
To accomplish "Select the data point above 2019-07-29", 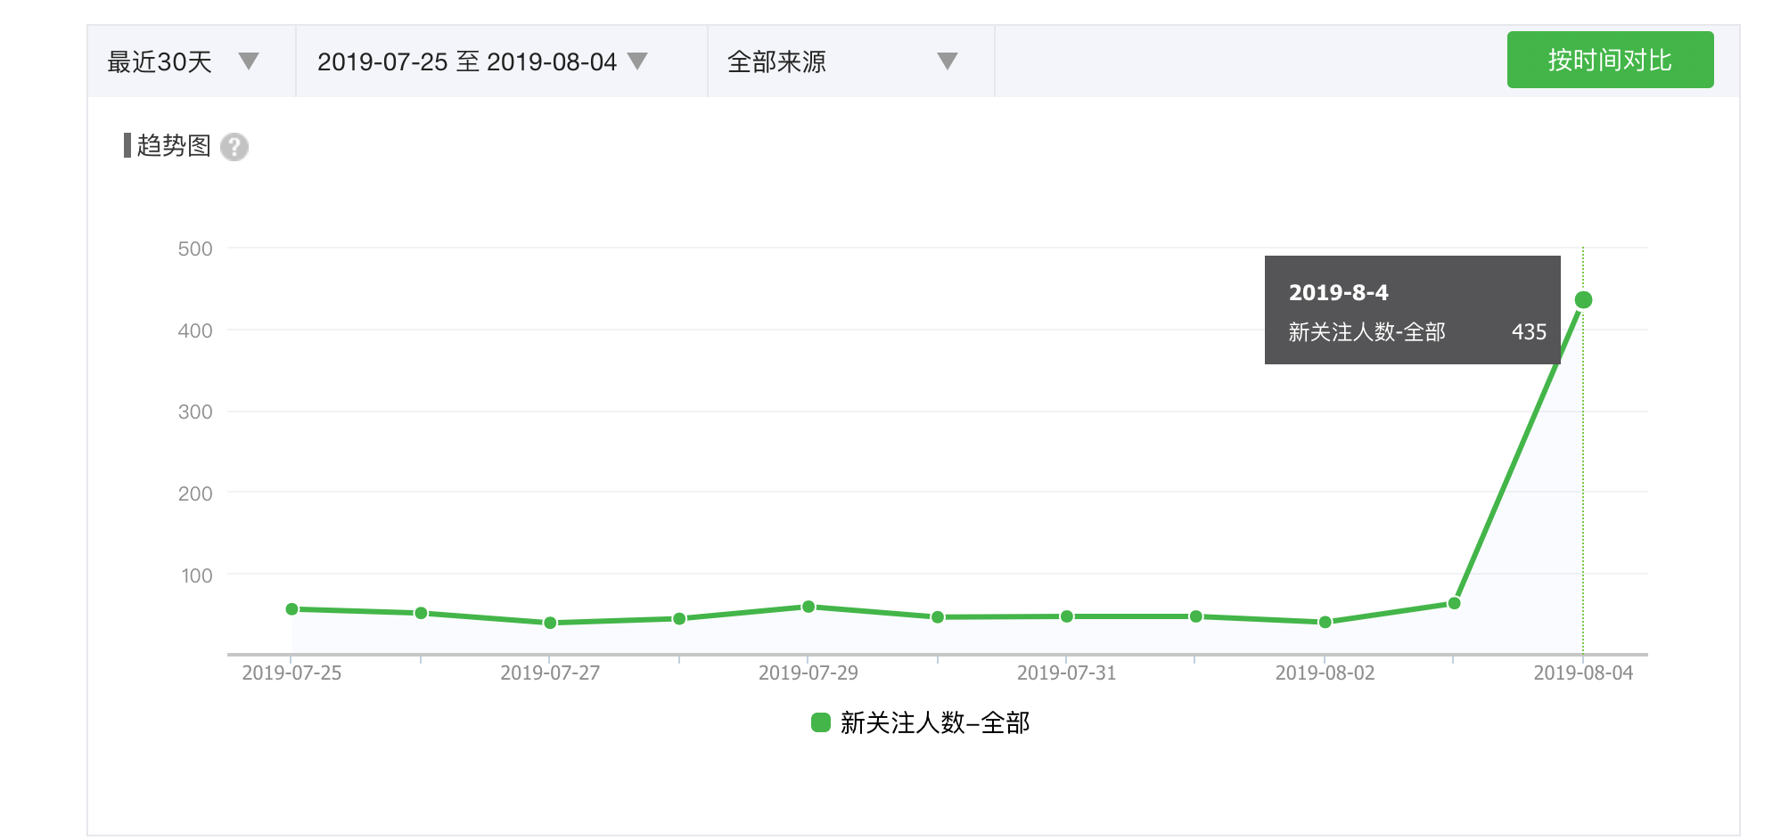I will click(808, 607).
